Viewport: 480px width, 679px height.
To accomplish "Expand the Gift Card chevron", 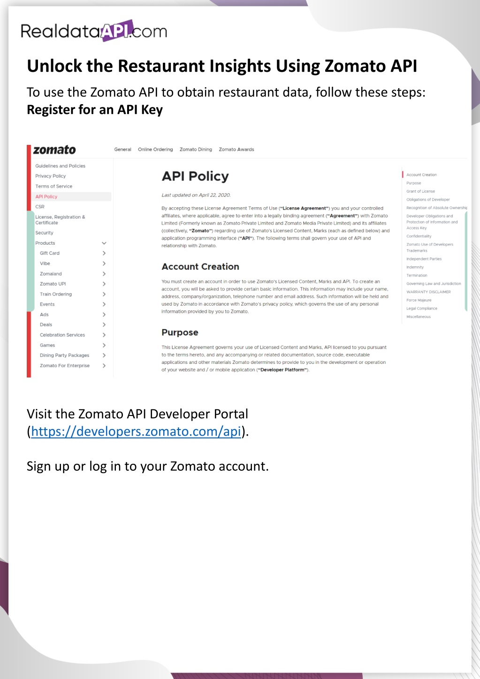I will point(104,253).
